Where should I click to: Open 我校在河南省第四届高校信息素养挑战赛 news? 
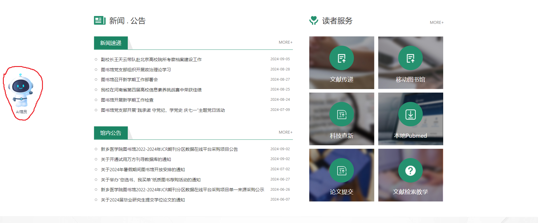[151, 90]
